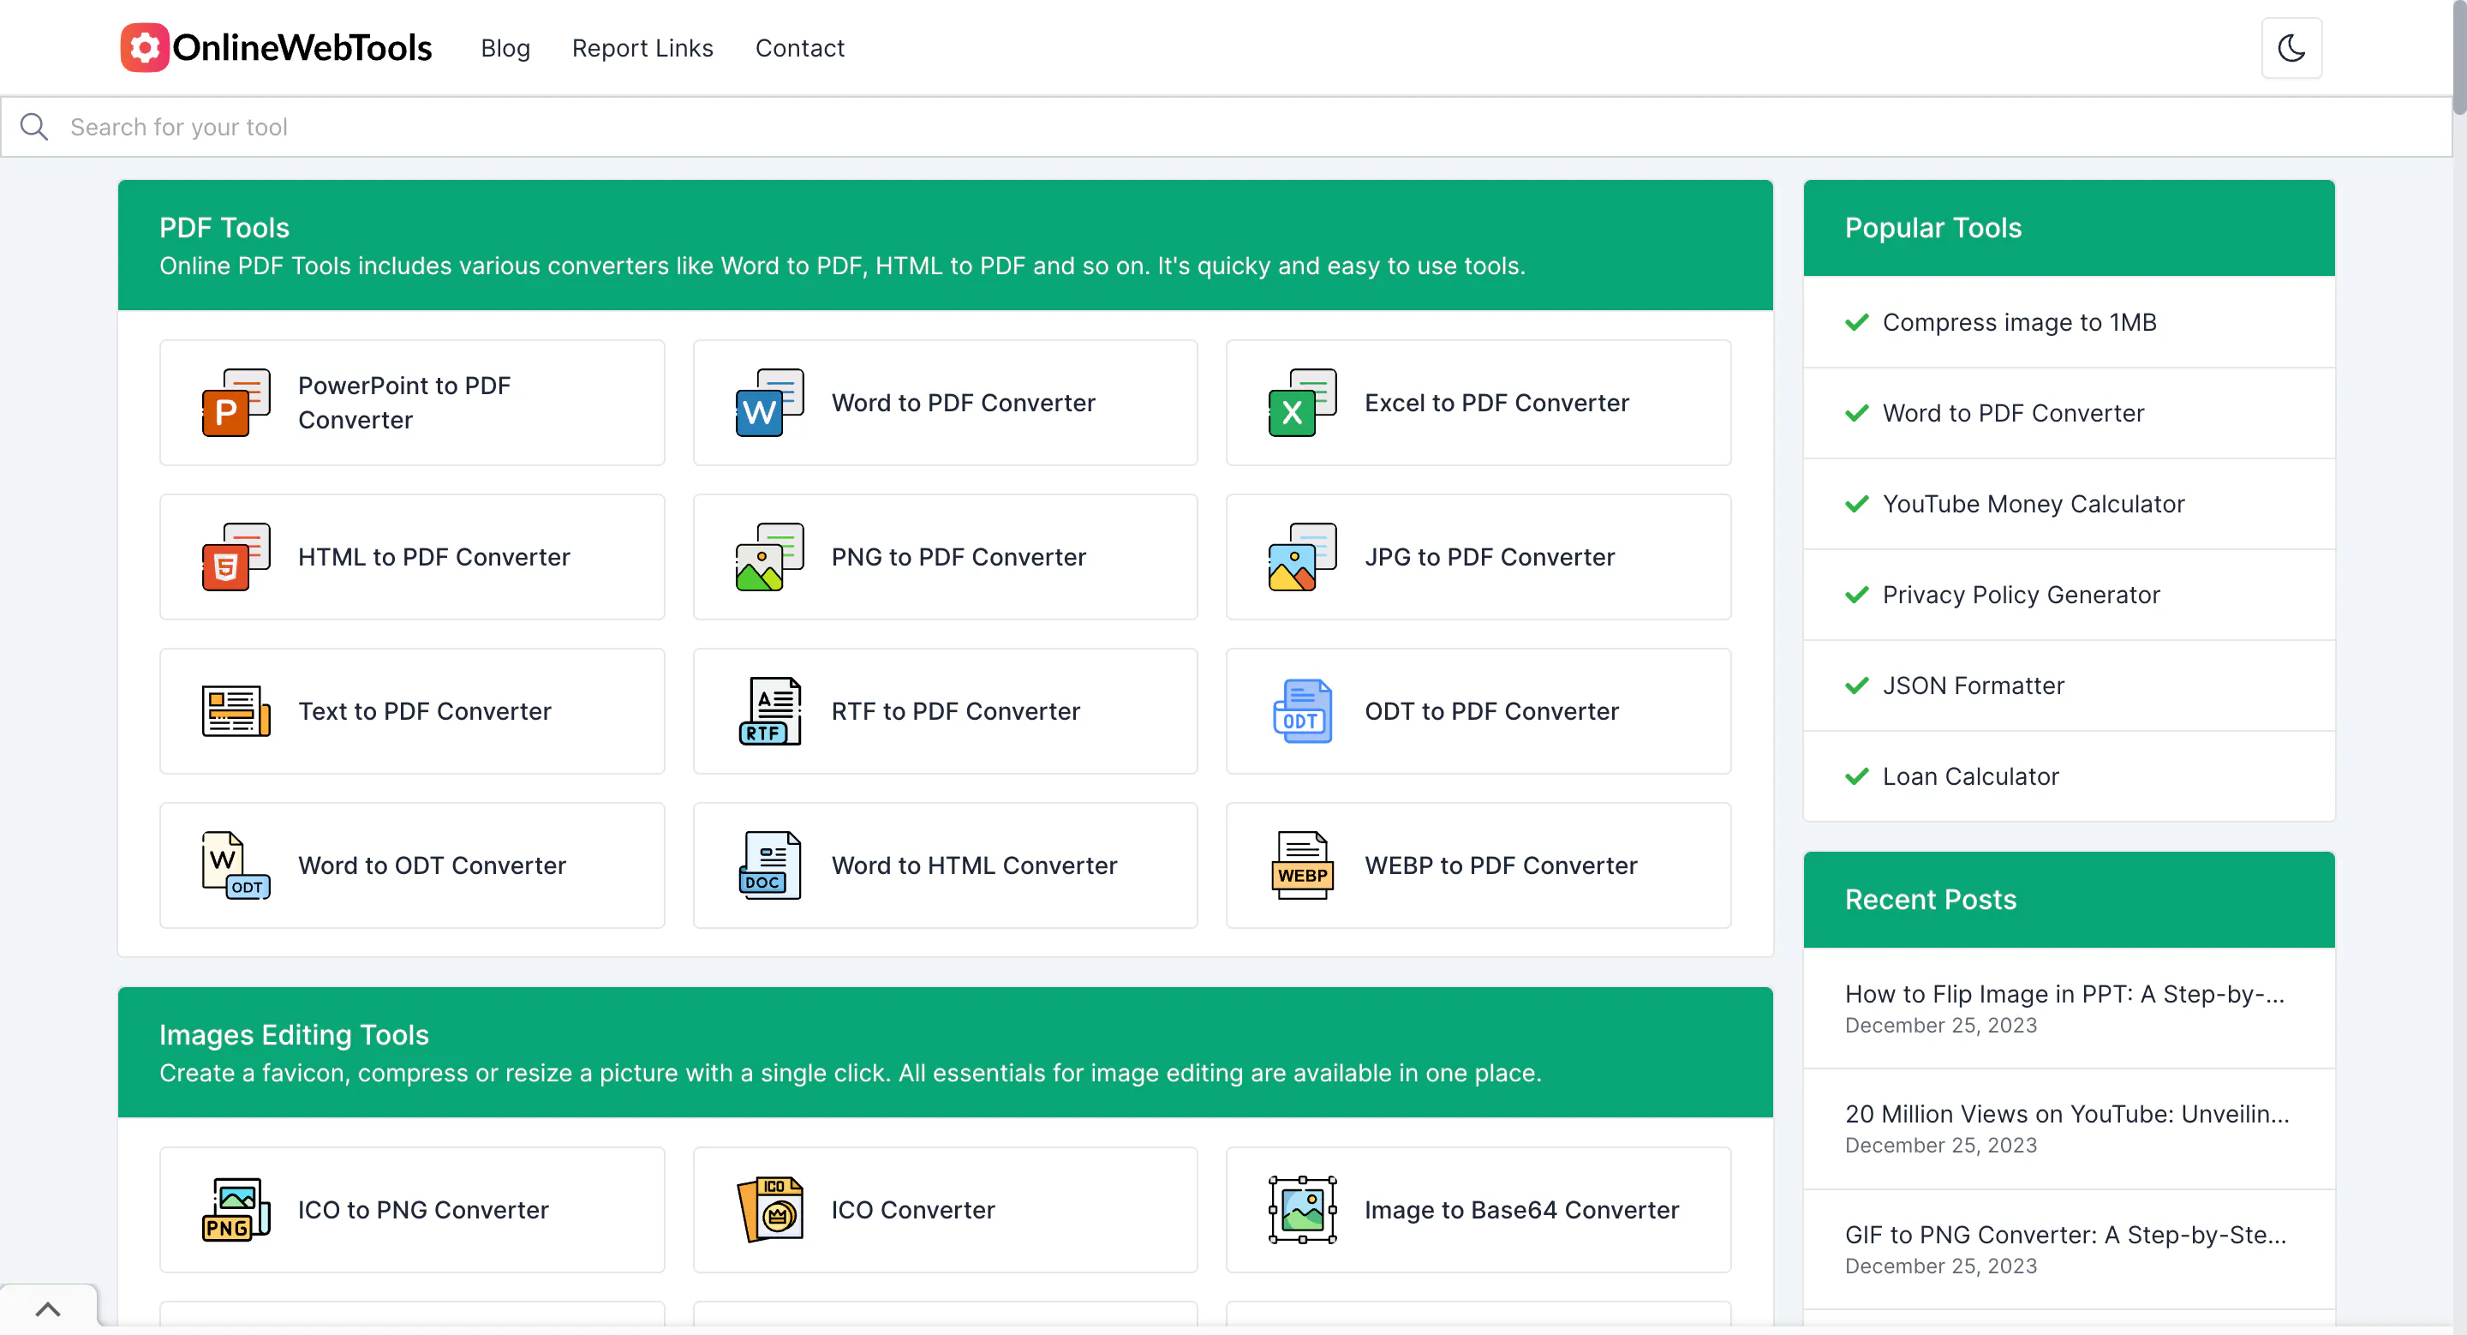2467x1335 pixels.
Task: Read '20 Million Views on YouTube' post
Action: point(2067,1115)
